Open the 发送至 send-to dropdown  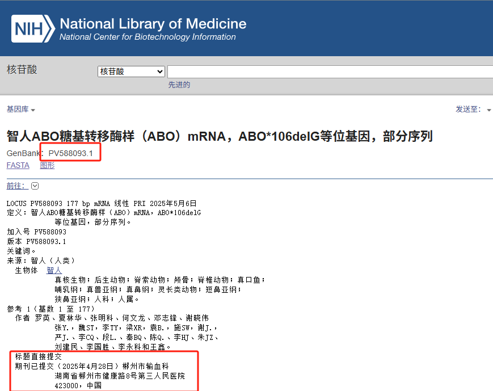[473, 110]
